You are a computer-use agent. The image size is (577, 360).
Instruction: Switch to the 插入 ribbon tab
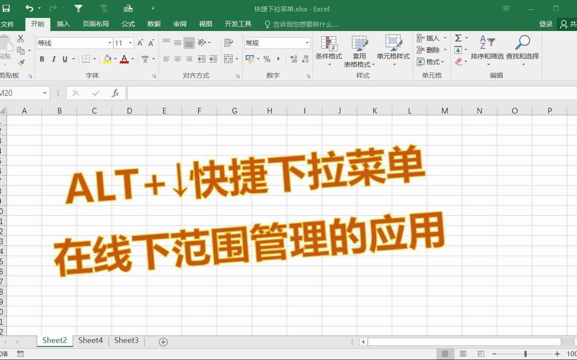63,24
